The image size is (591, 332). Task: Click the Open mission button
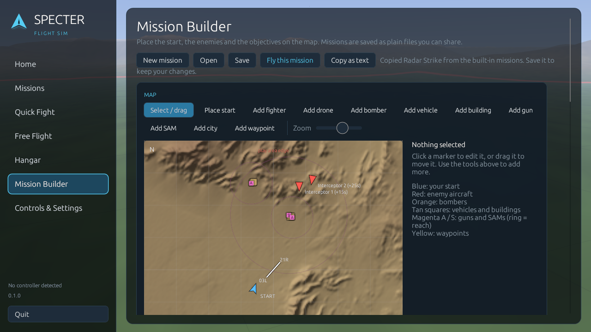209,60
